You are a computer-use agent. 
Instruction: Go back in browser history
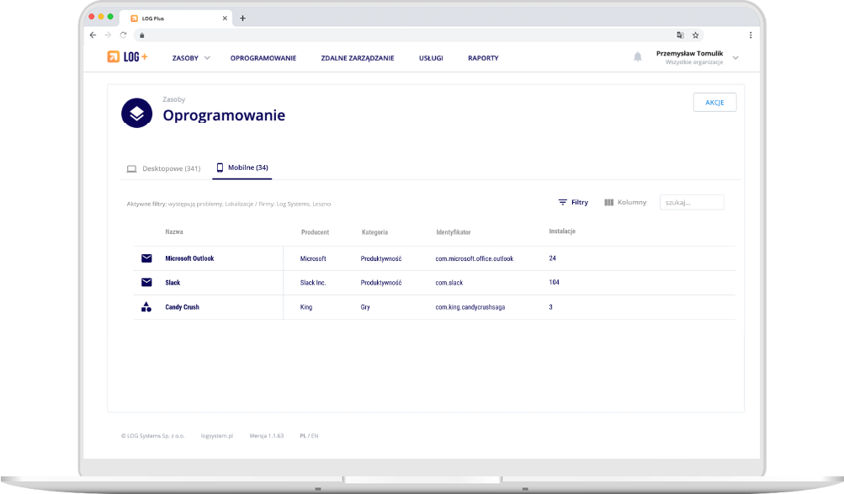[93, 35]
